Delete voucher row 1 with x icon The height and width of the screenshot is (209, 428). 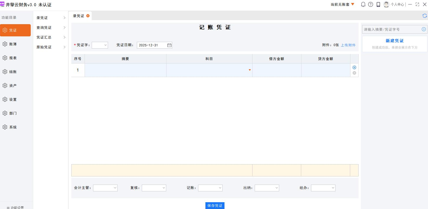tap(354, 73)
